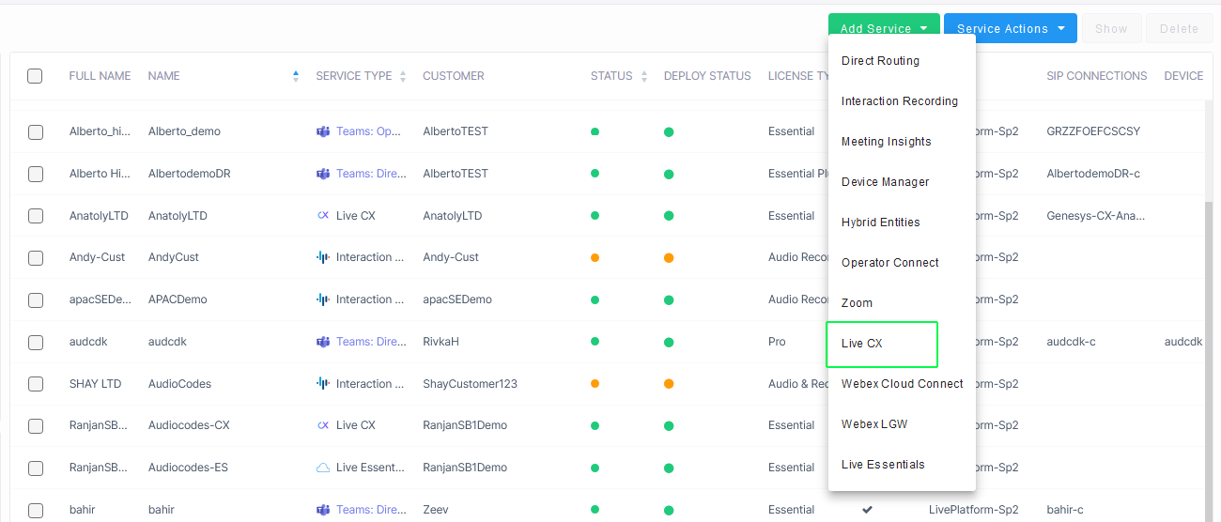
Task: Open Teams: Dire... link for audcdk
Action: coord(371,342)
